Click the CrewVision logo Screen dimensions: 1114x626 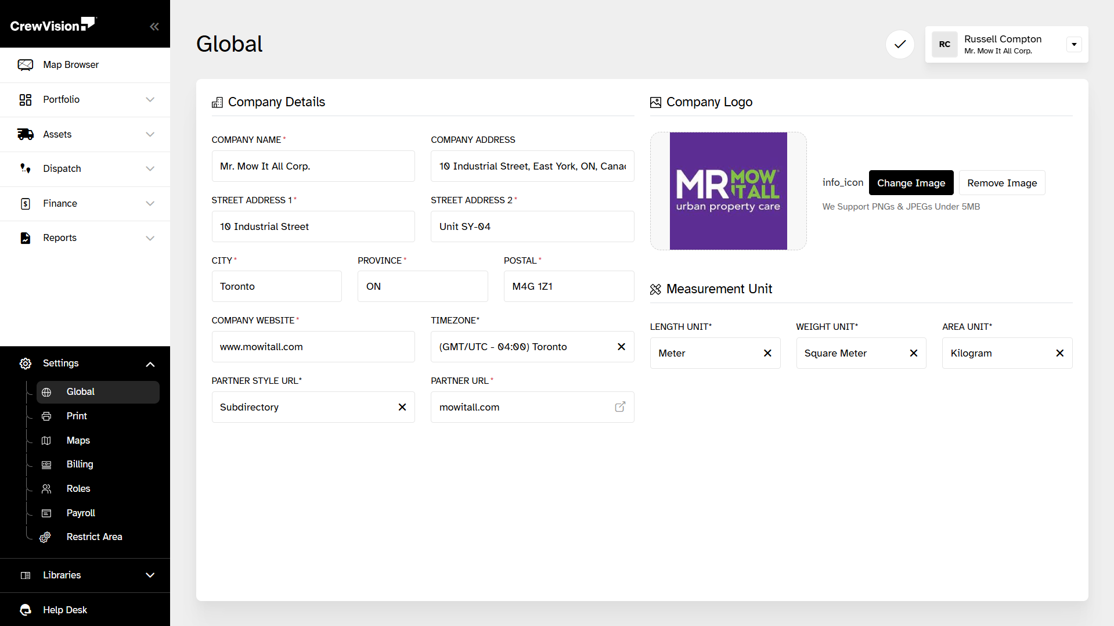pyautogui.click(x=53, y=24)
